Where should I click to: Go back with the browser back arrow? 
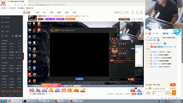9,5
